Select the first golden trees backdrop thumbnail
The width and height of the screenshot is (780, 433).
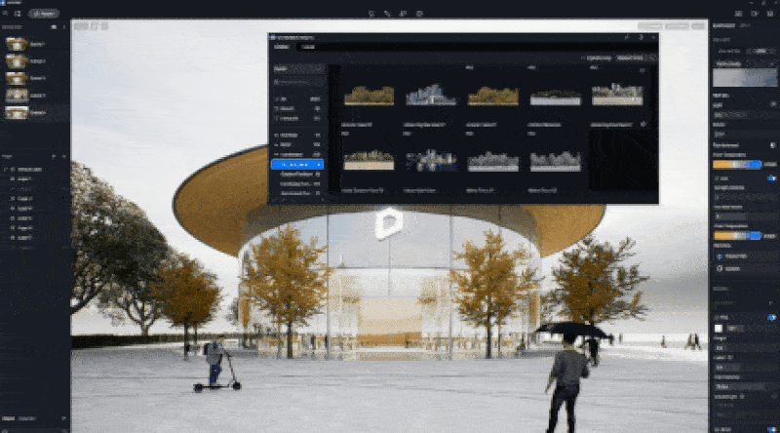click(370, 95)
